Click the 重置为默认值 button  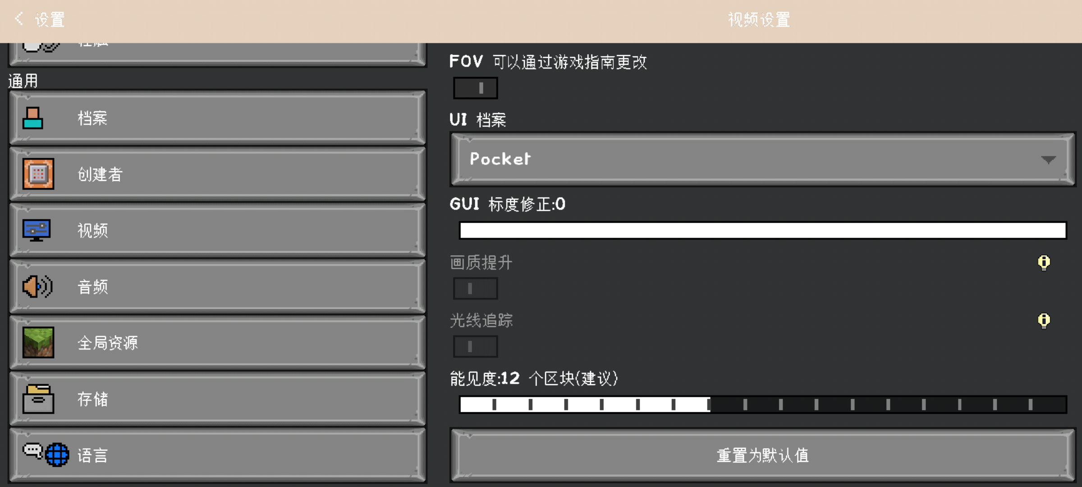(x=762, y=455)
